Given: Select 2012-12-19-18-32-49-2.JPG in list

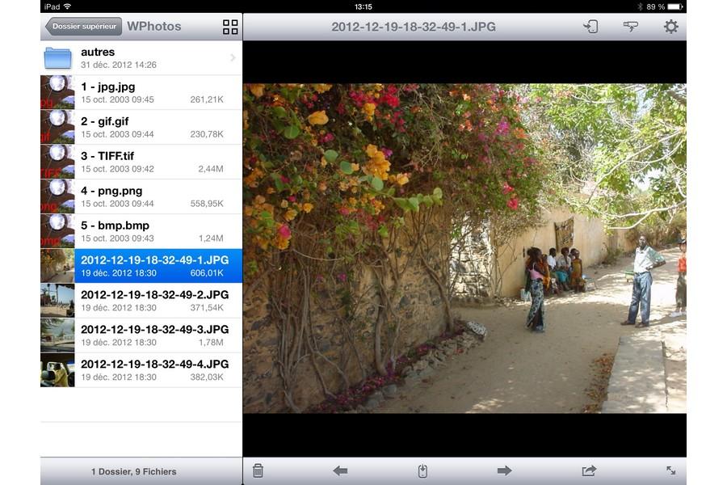Looking at the screenshot, I should tap(141, 301).
